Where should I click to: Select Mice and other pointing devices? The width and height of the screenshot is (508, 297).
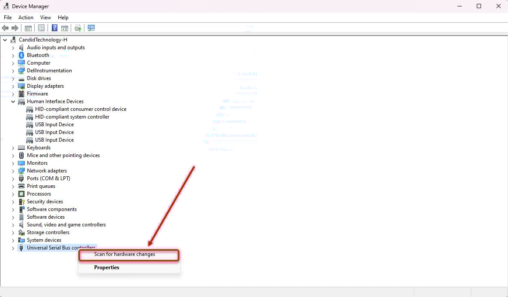[x=63, y=155]
